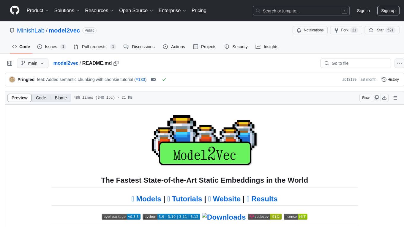Click the Sign up button
The image size is (404, 227).
[388, 11]
